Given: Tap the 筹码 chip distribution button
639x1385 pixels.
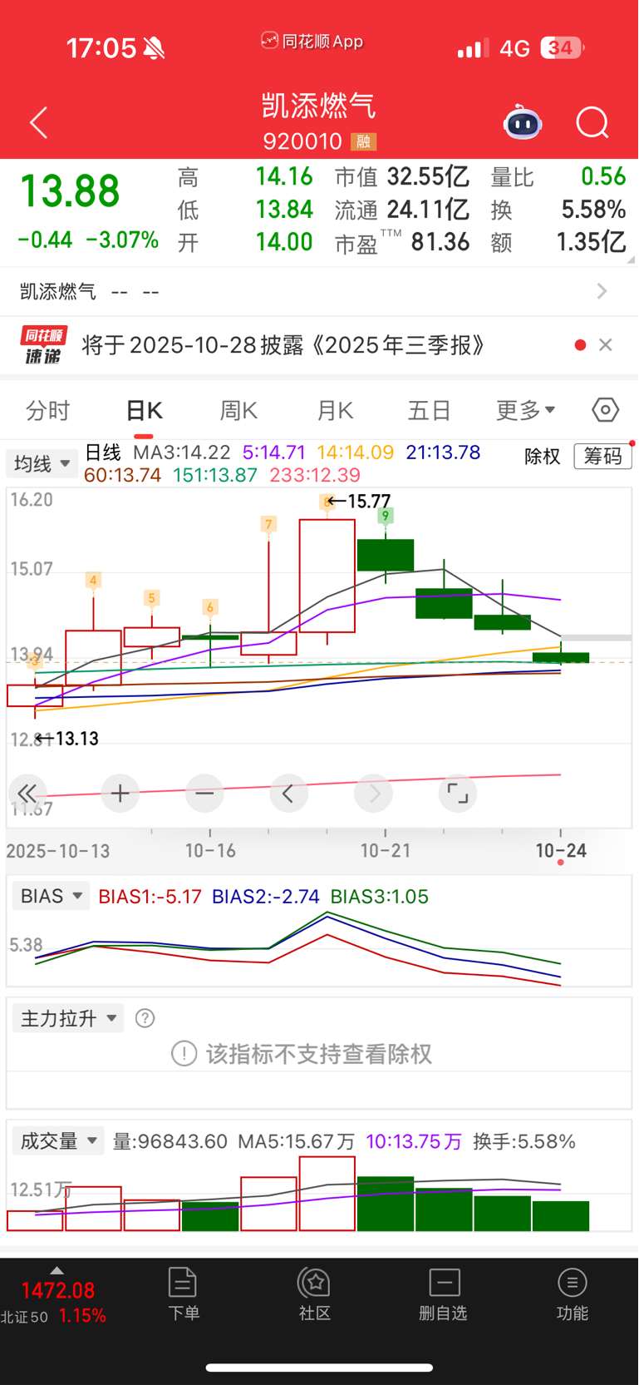Looking at the screenshot, I should pos(602,456).
